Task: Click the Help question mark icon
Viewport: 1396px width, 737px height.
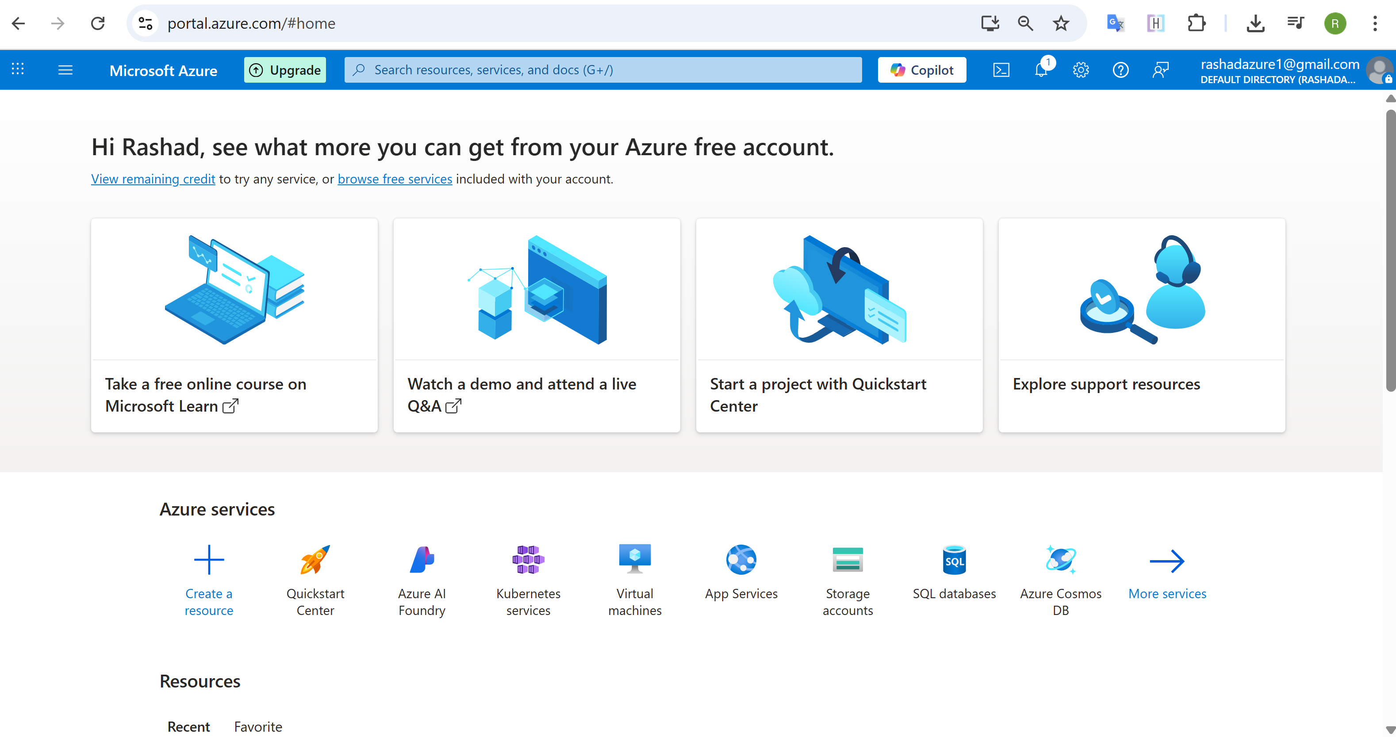Action: coord(1120,70)
